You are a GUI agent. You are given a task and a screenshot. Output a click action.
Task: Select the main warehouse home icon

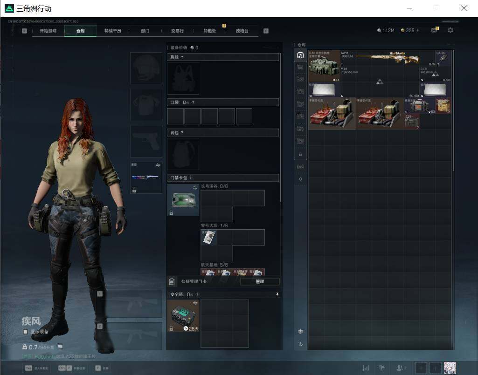click(x=300, y=55)
